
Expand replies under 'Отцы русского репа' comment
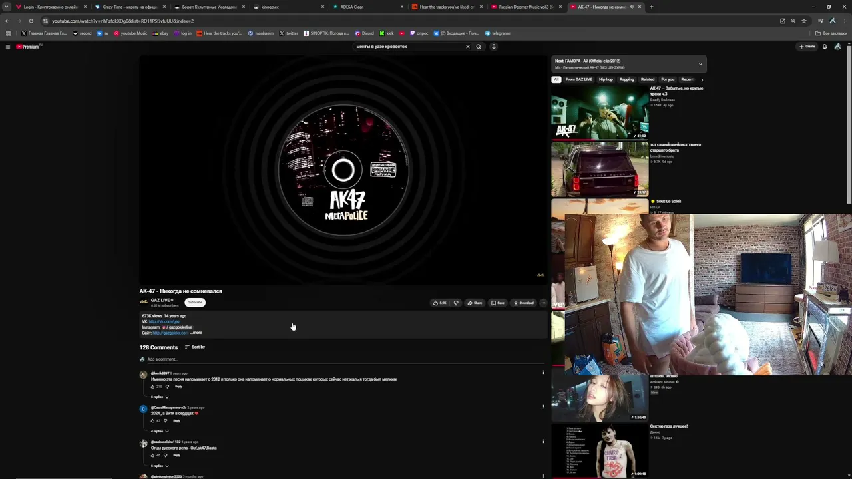click(x=160, y=466)
